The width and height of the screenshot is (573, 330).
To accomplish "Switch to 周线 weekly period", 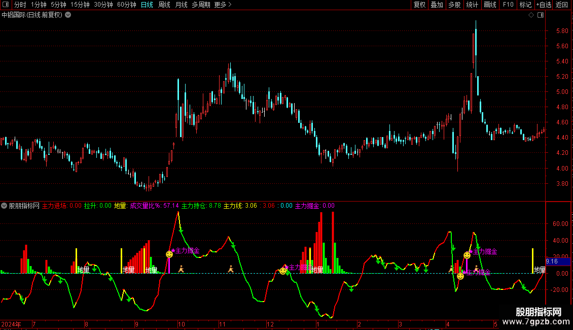I will click(164, 5).
